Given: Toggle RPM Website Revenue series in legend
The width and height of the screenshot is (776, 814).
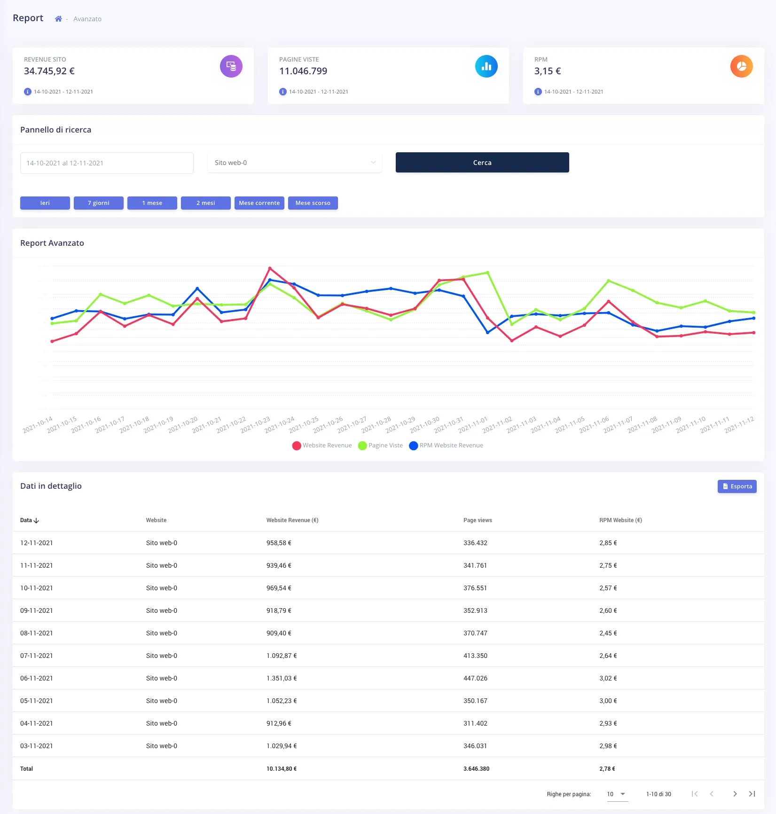Looking at the screenshot, I should coord(446,446).
